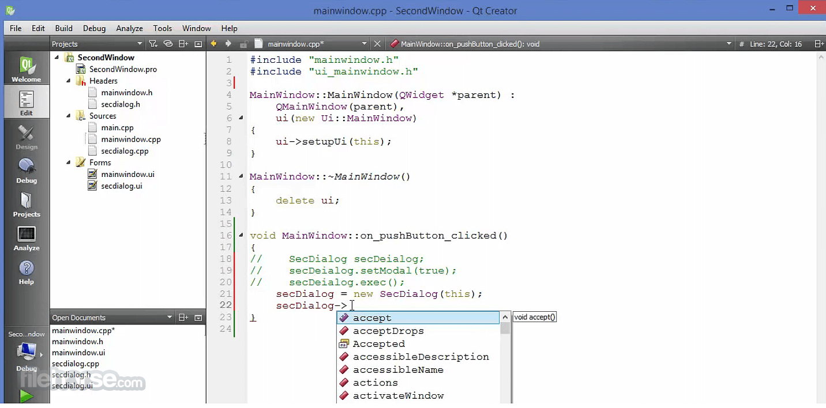This screenshot has height=408, width=826.
Task: Go back in editor navigation history
Action: point(214,44)
